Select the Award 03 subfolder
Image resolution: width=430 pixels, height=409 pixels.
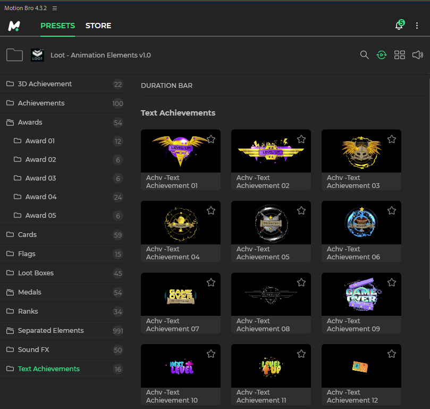(63, 178)
